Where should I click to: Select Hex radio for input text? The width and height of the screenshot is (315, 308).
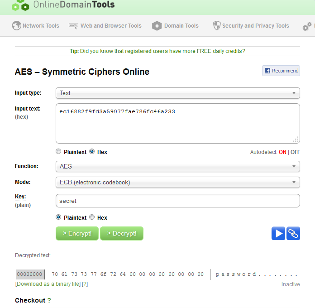92,152
